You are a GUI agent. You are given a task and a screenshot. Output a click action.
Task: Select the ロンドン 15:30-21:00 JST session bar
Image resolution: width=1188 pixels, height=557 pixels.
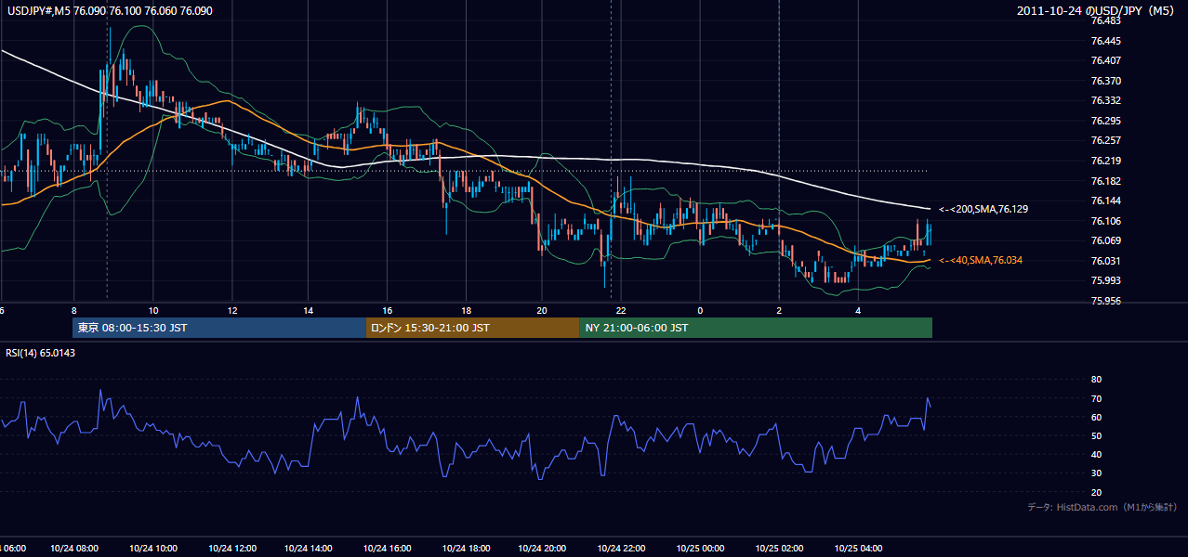click(472, 328)
